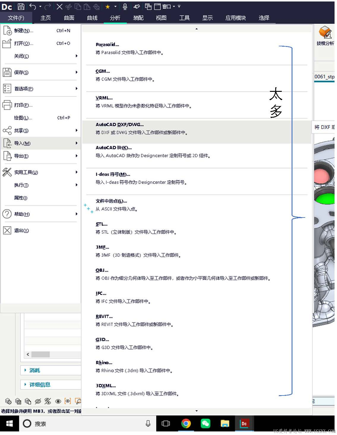This screenshot has width=337, height=435.
Task: Click the Cut (scissors) icon in toolbar
Action: pos(69,7)
